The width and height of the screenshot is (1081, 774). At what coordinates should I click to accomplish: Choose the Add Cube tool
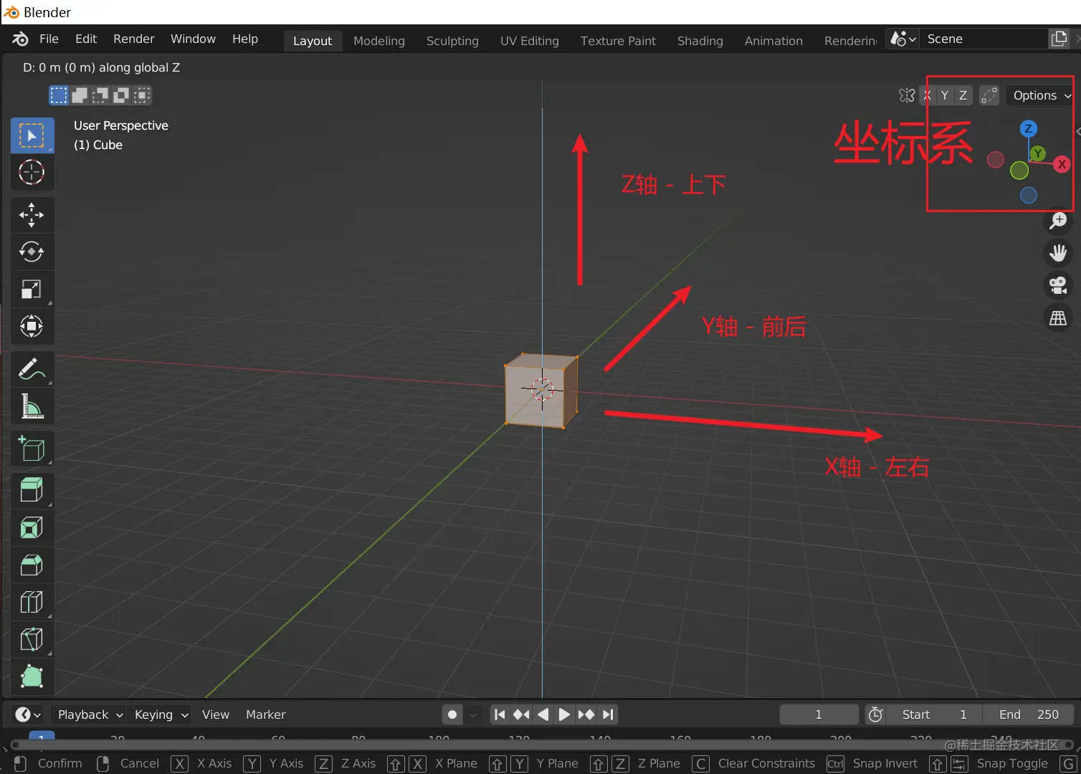coord(32,448)
